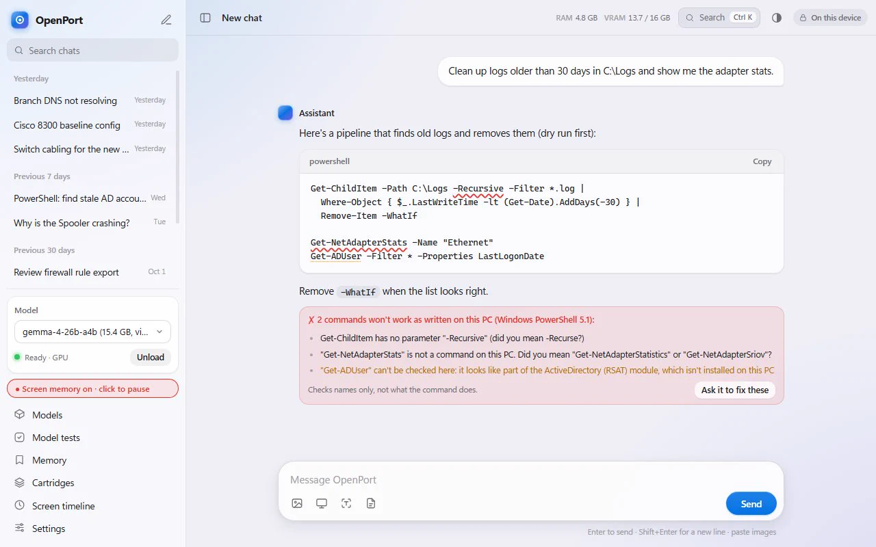876x547 pixels.
Task: Open Cartridges in the sidebar
Action: click(92, 483)
